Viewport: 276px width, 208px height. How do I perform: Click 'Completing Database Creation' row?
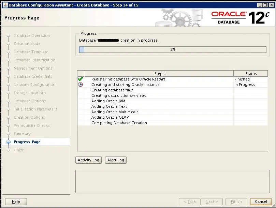(x=173, y=123)
